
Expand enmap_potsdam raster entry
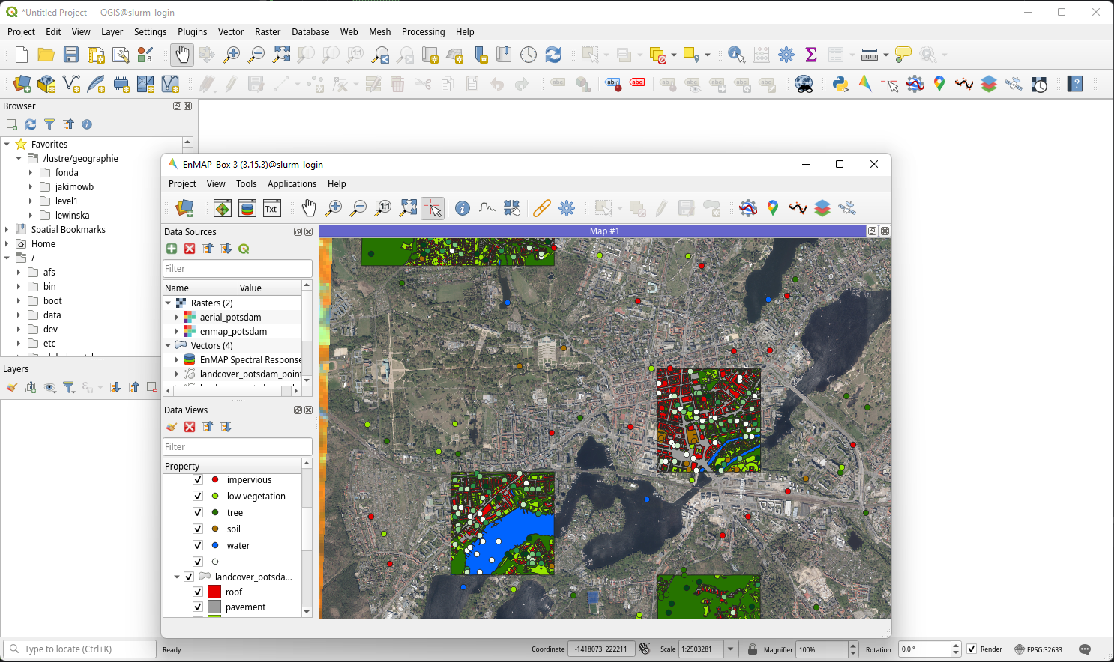(x=177, y=331)
